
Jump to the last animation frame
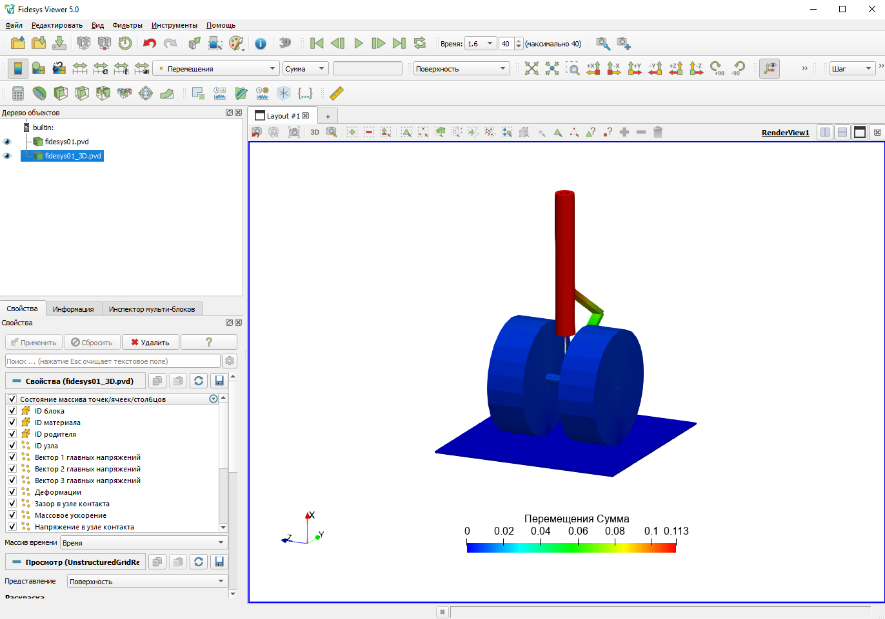[399, 43]
